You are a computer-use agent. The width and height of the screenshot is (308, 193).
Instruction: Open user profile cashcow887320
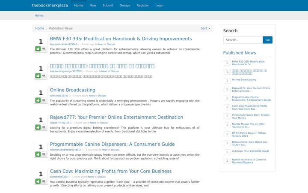(x=59, y=177)
